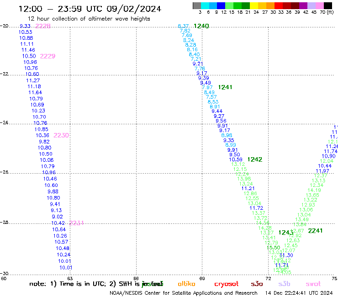Click the wave height value 9.44
This screenshot has width=338, height=297.
217,111
